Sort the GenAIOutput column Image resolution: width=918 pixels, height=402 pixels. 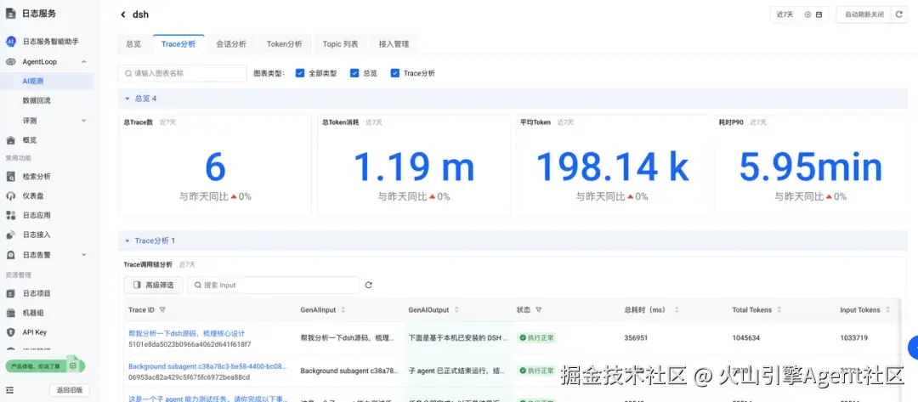(x=456, y=309)
